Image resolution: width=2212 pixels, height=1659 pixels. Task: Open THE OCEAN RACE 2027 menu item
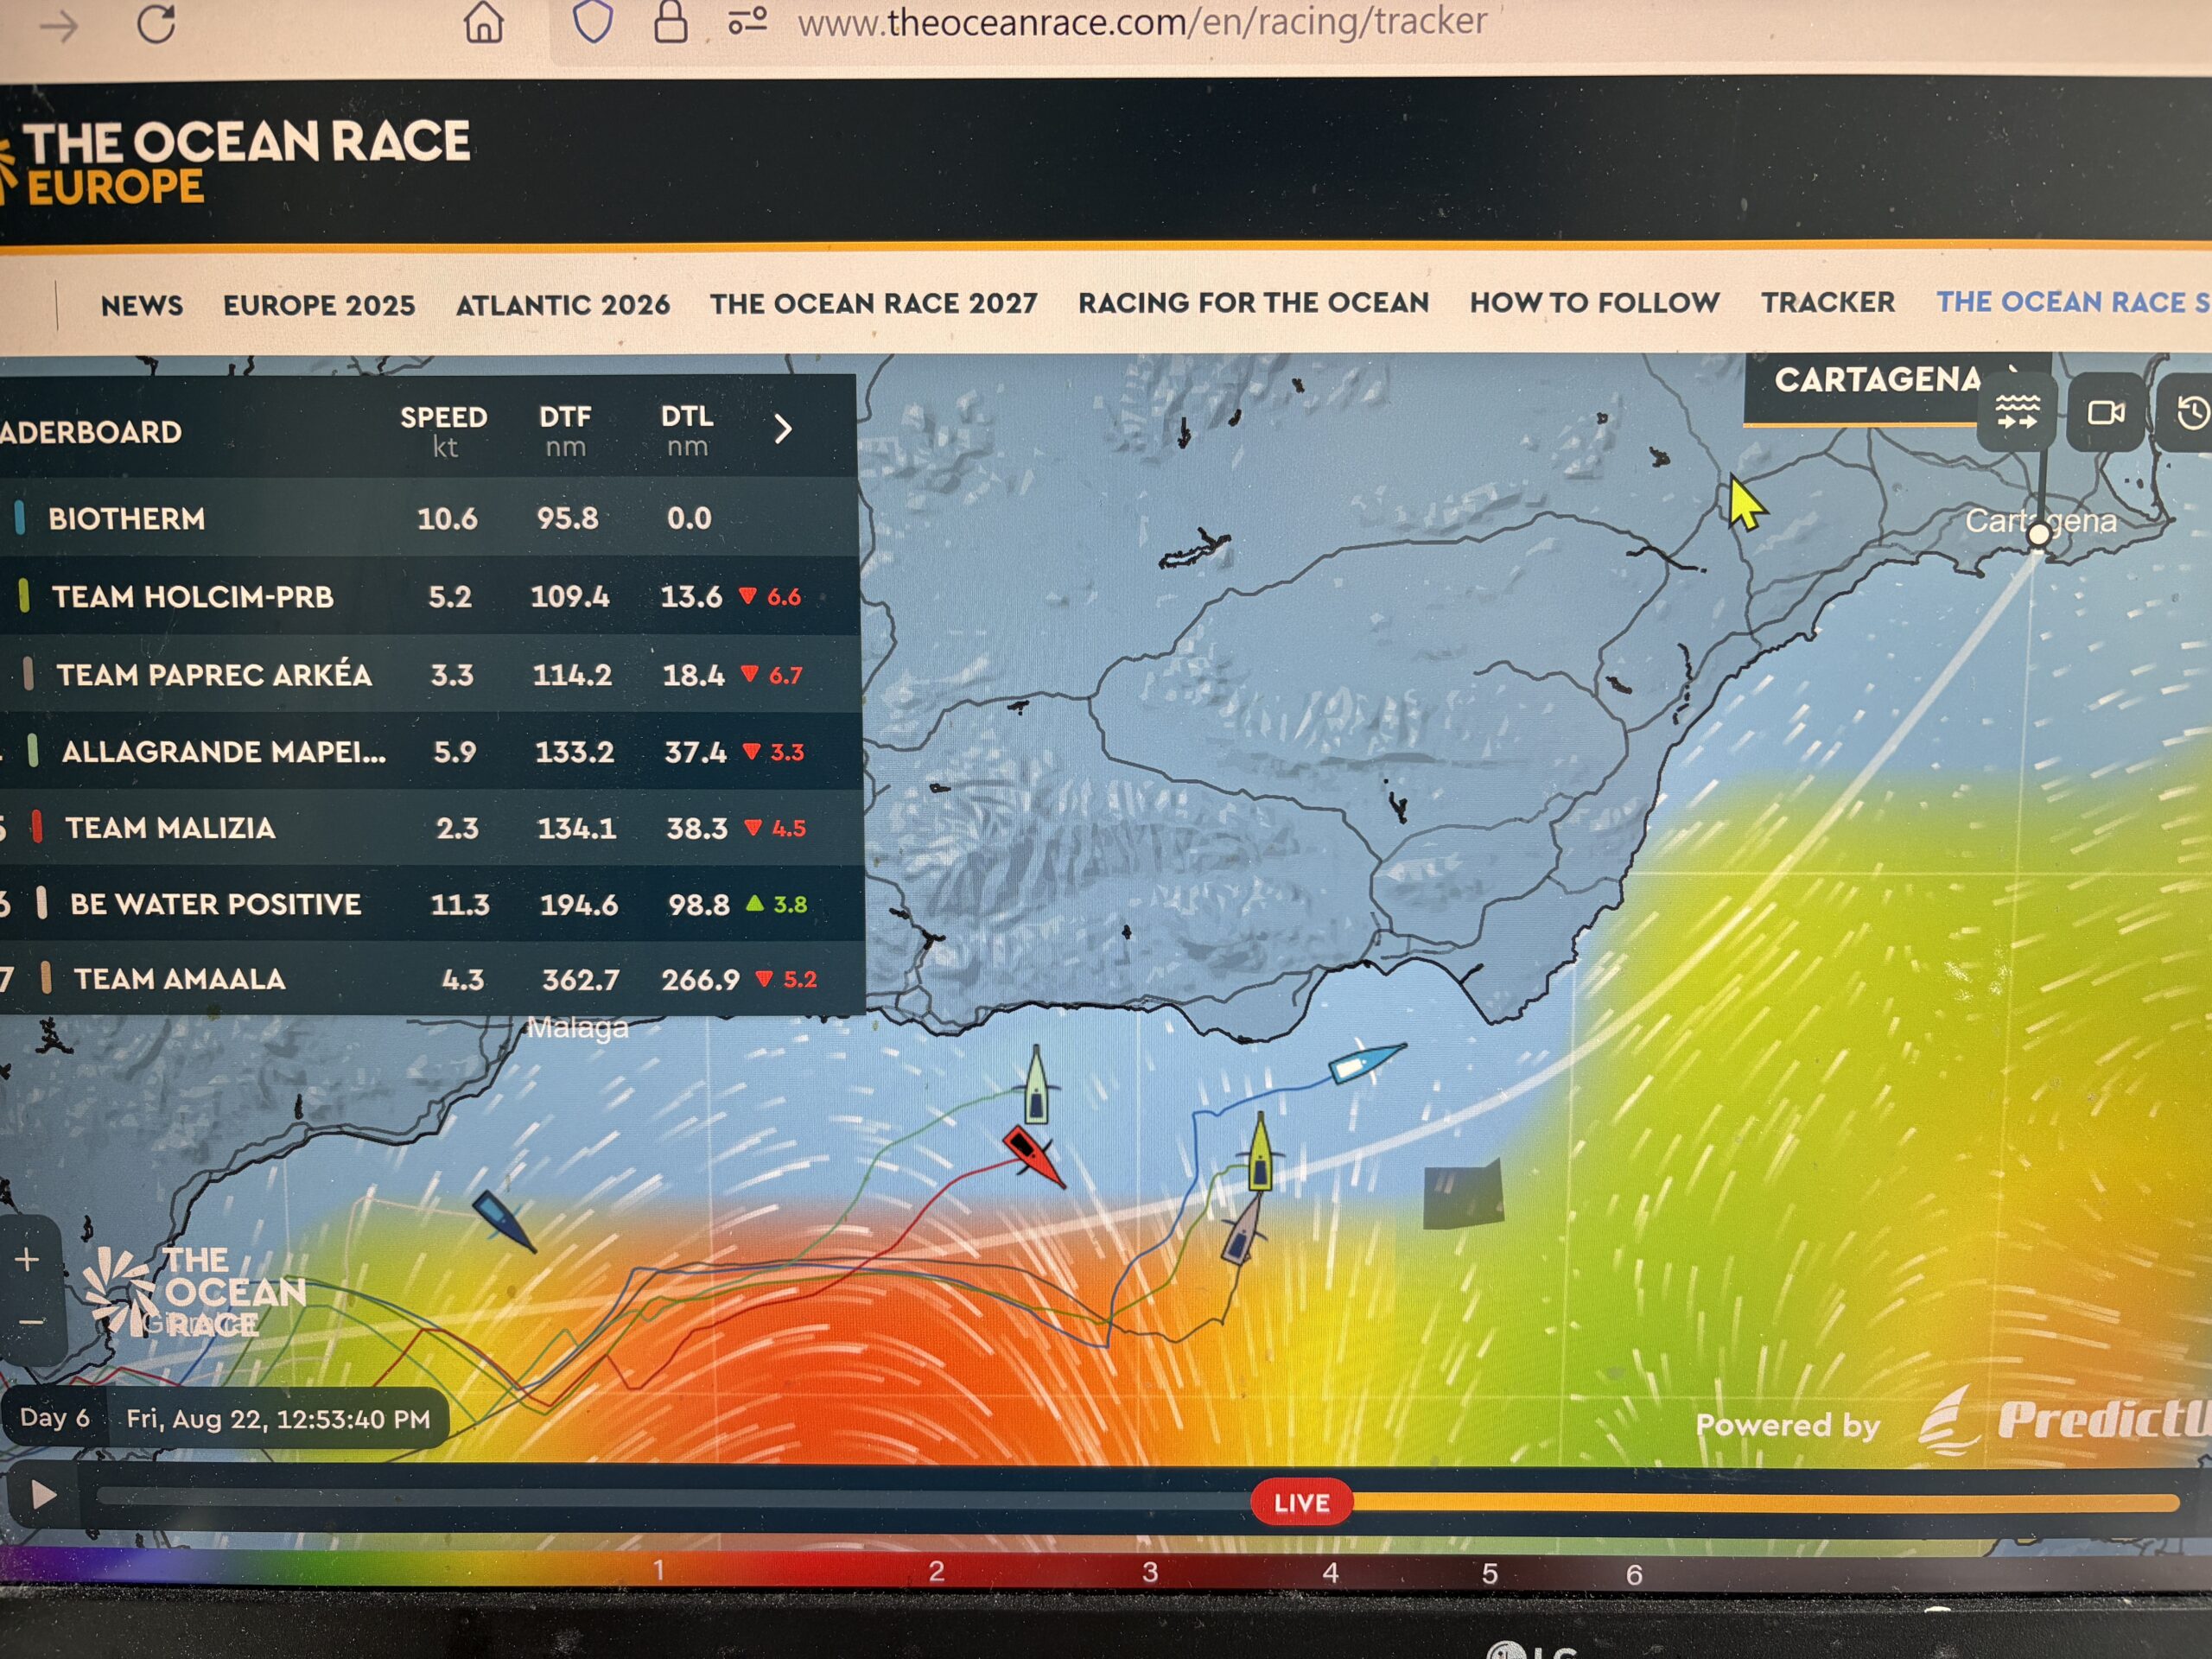point(874,303)
